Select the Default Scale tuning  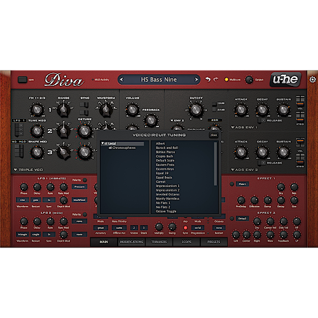pyautogui.click(x=165, y=160)
